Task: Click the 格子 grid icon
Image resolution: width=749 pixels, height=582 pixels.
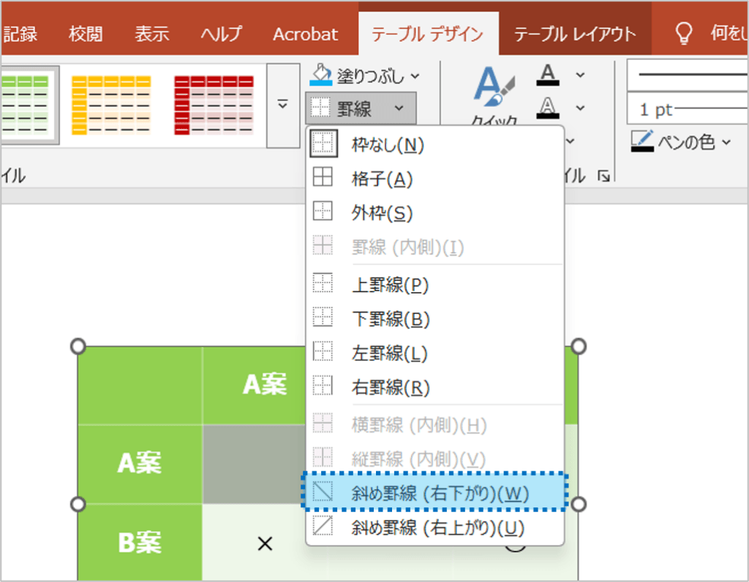Action: pos(323,177)
